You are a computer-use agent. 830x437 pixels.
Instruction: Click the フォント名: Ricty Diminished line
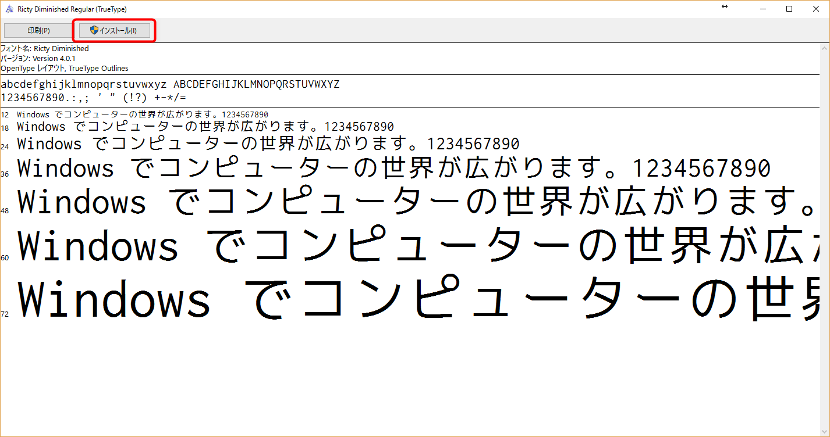point(45,49)
